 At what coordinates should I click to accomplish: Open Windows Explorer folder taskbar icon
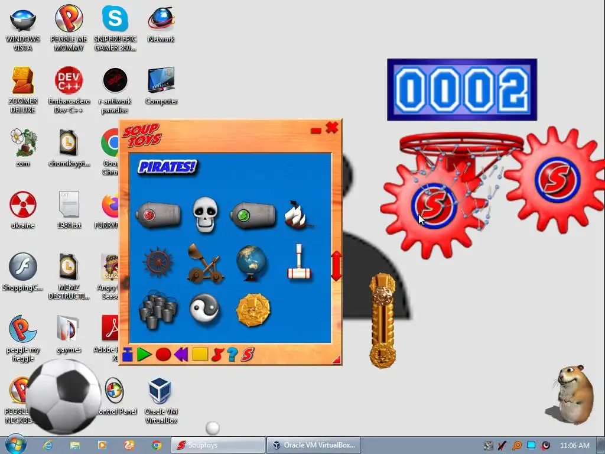(x=75, y=445)
